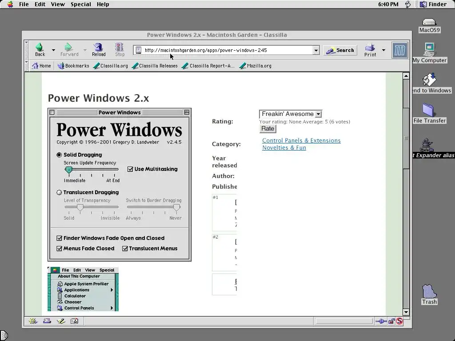Click the page proxy icon in URL bar
Screen dimensions: 455x341
click(x=139, y=50)
